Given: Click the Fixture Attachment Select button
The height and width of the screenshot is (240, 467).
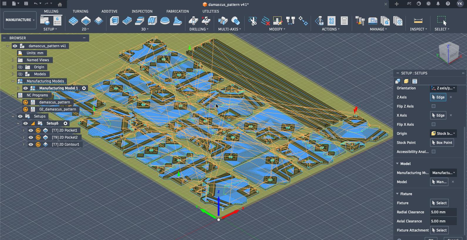Looking at the screenshot, I should click(x=439, y=230).
